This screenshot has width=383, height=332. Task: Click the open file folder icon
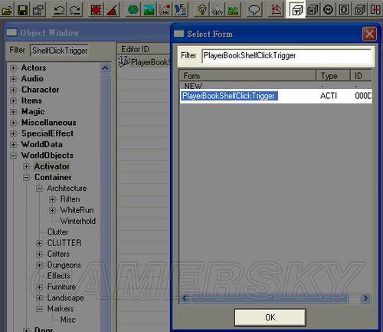pyautogui.click(x=7, y=10)
